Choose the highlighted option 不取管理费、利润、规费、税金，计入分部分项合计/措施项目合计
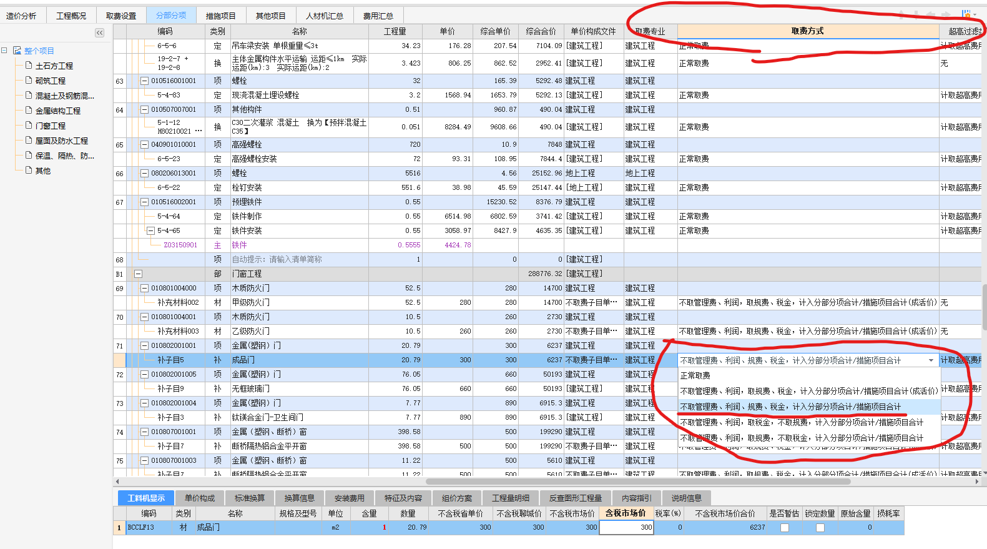Viewport: 987px width, 549px height. [x=809, y=407]
